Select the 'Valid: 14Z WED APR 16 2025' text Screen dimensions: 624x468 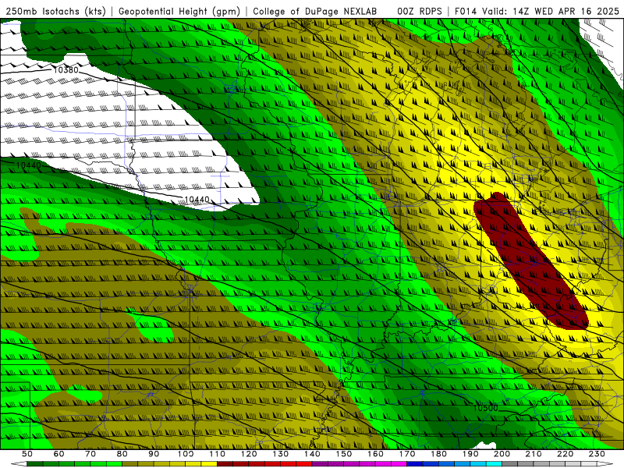click(x=551, y=11)
